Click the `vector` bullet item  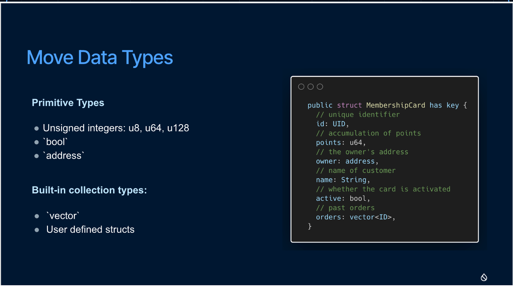(63, 216)
